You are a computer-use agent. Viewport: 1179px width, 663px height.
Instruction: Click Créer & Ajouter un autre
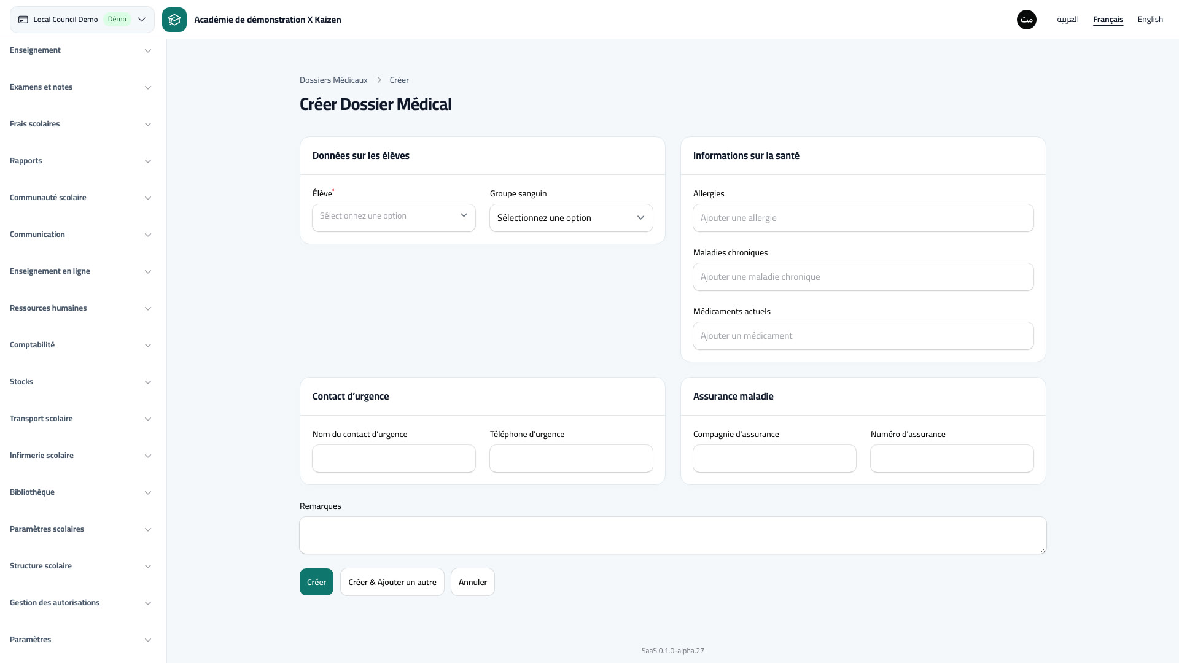[x=392, y=582]
